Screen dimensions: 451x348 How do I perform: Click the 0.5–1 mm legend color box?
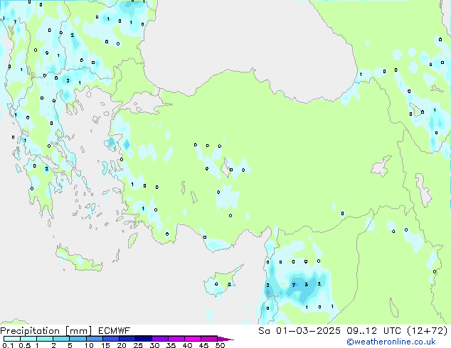[28, 339]
